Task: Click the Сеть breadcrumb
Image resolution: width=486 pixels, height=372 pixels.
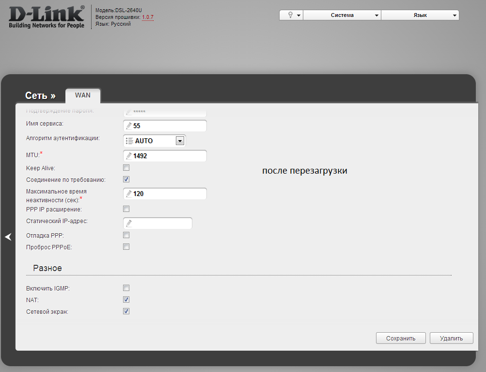Action: 40,96
